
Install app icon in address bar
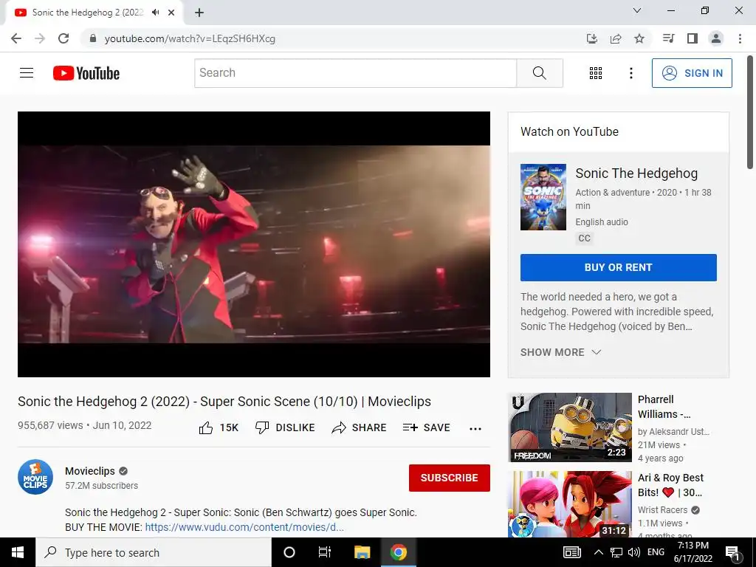click(x=592, y=38)
